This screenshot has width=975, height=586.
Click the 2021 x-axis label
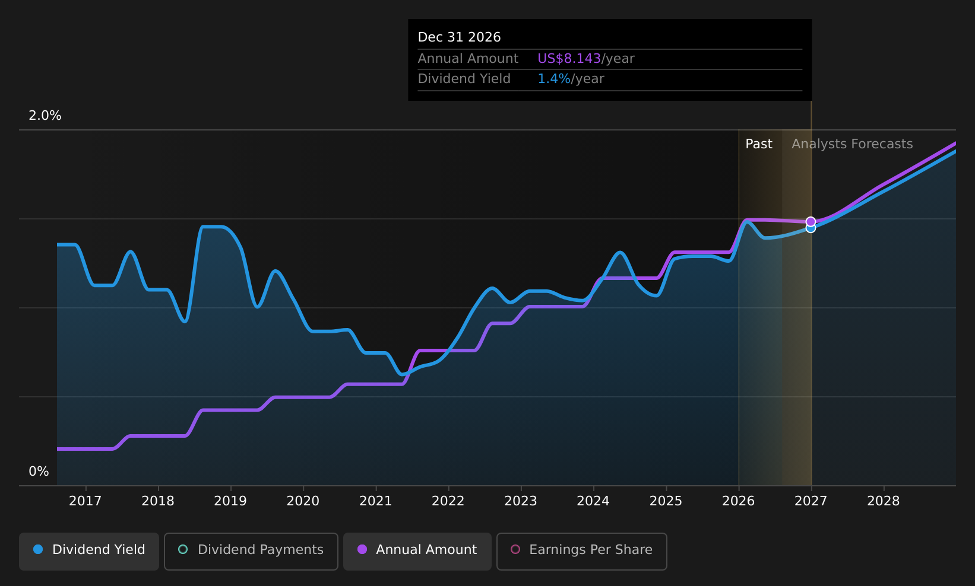[376, 501]
